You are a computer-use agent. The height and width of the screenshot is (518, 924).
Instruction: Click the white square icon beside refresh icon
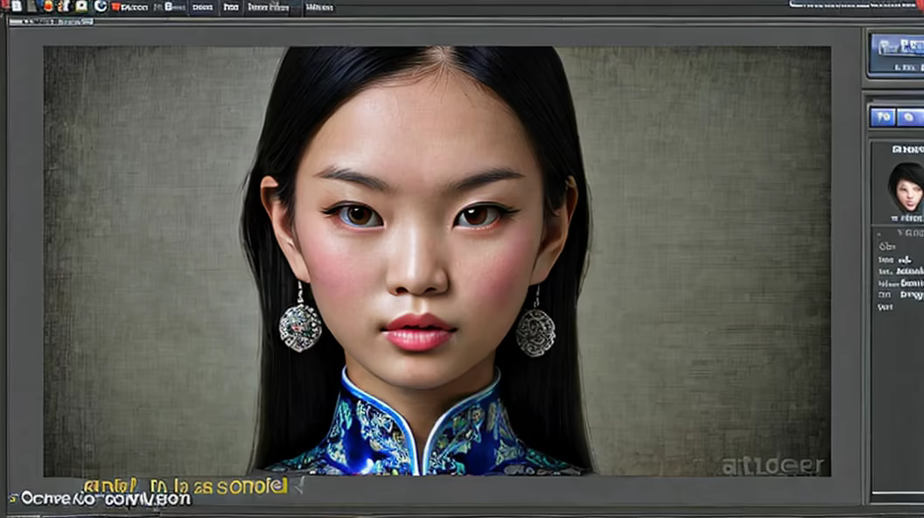coord(81,6)
